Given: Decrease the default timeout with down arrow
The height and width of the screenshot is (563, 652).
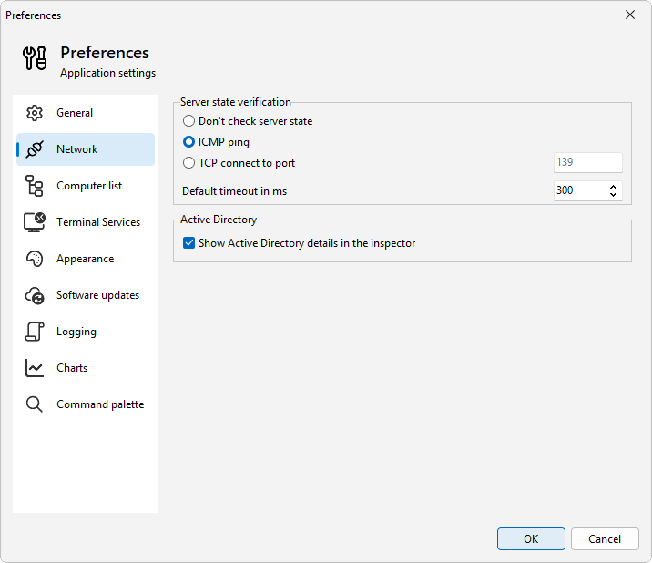Looking at the screenshot, I should (614, 194).
